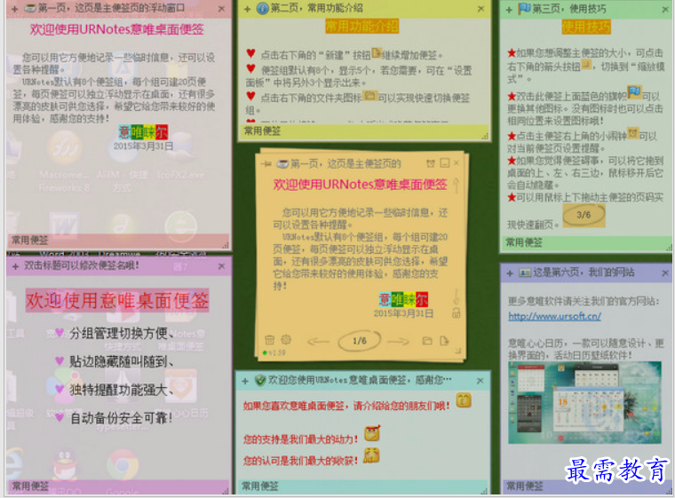Click the orange 常用功能介绍 heading
Viewport: 675px width, 498px height.
pos(362,26)
